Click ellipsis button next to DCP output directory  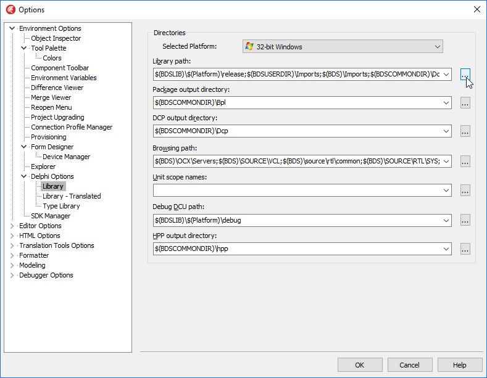(465, 131)
